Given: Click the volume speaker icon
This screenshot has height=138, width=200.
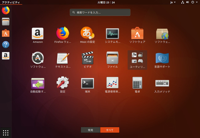Looking at the screenshot, I should click(187, 2).
